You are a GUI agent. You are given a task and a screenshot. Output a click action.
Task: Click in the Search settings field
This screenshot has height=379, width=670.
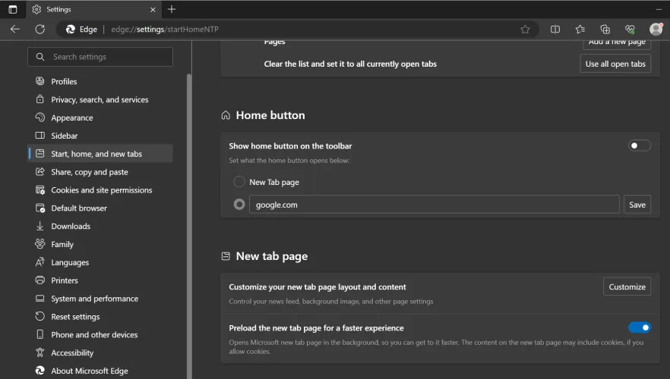point(106,57)
